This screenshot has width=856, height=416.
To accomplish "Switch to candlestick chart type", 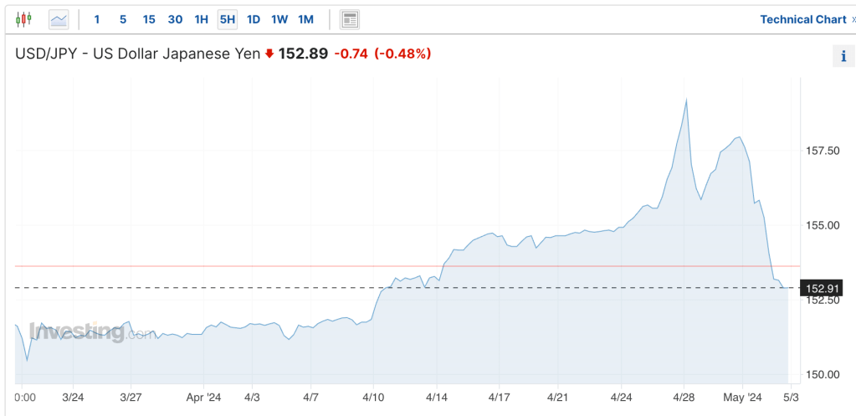I will click(23, 19).
